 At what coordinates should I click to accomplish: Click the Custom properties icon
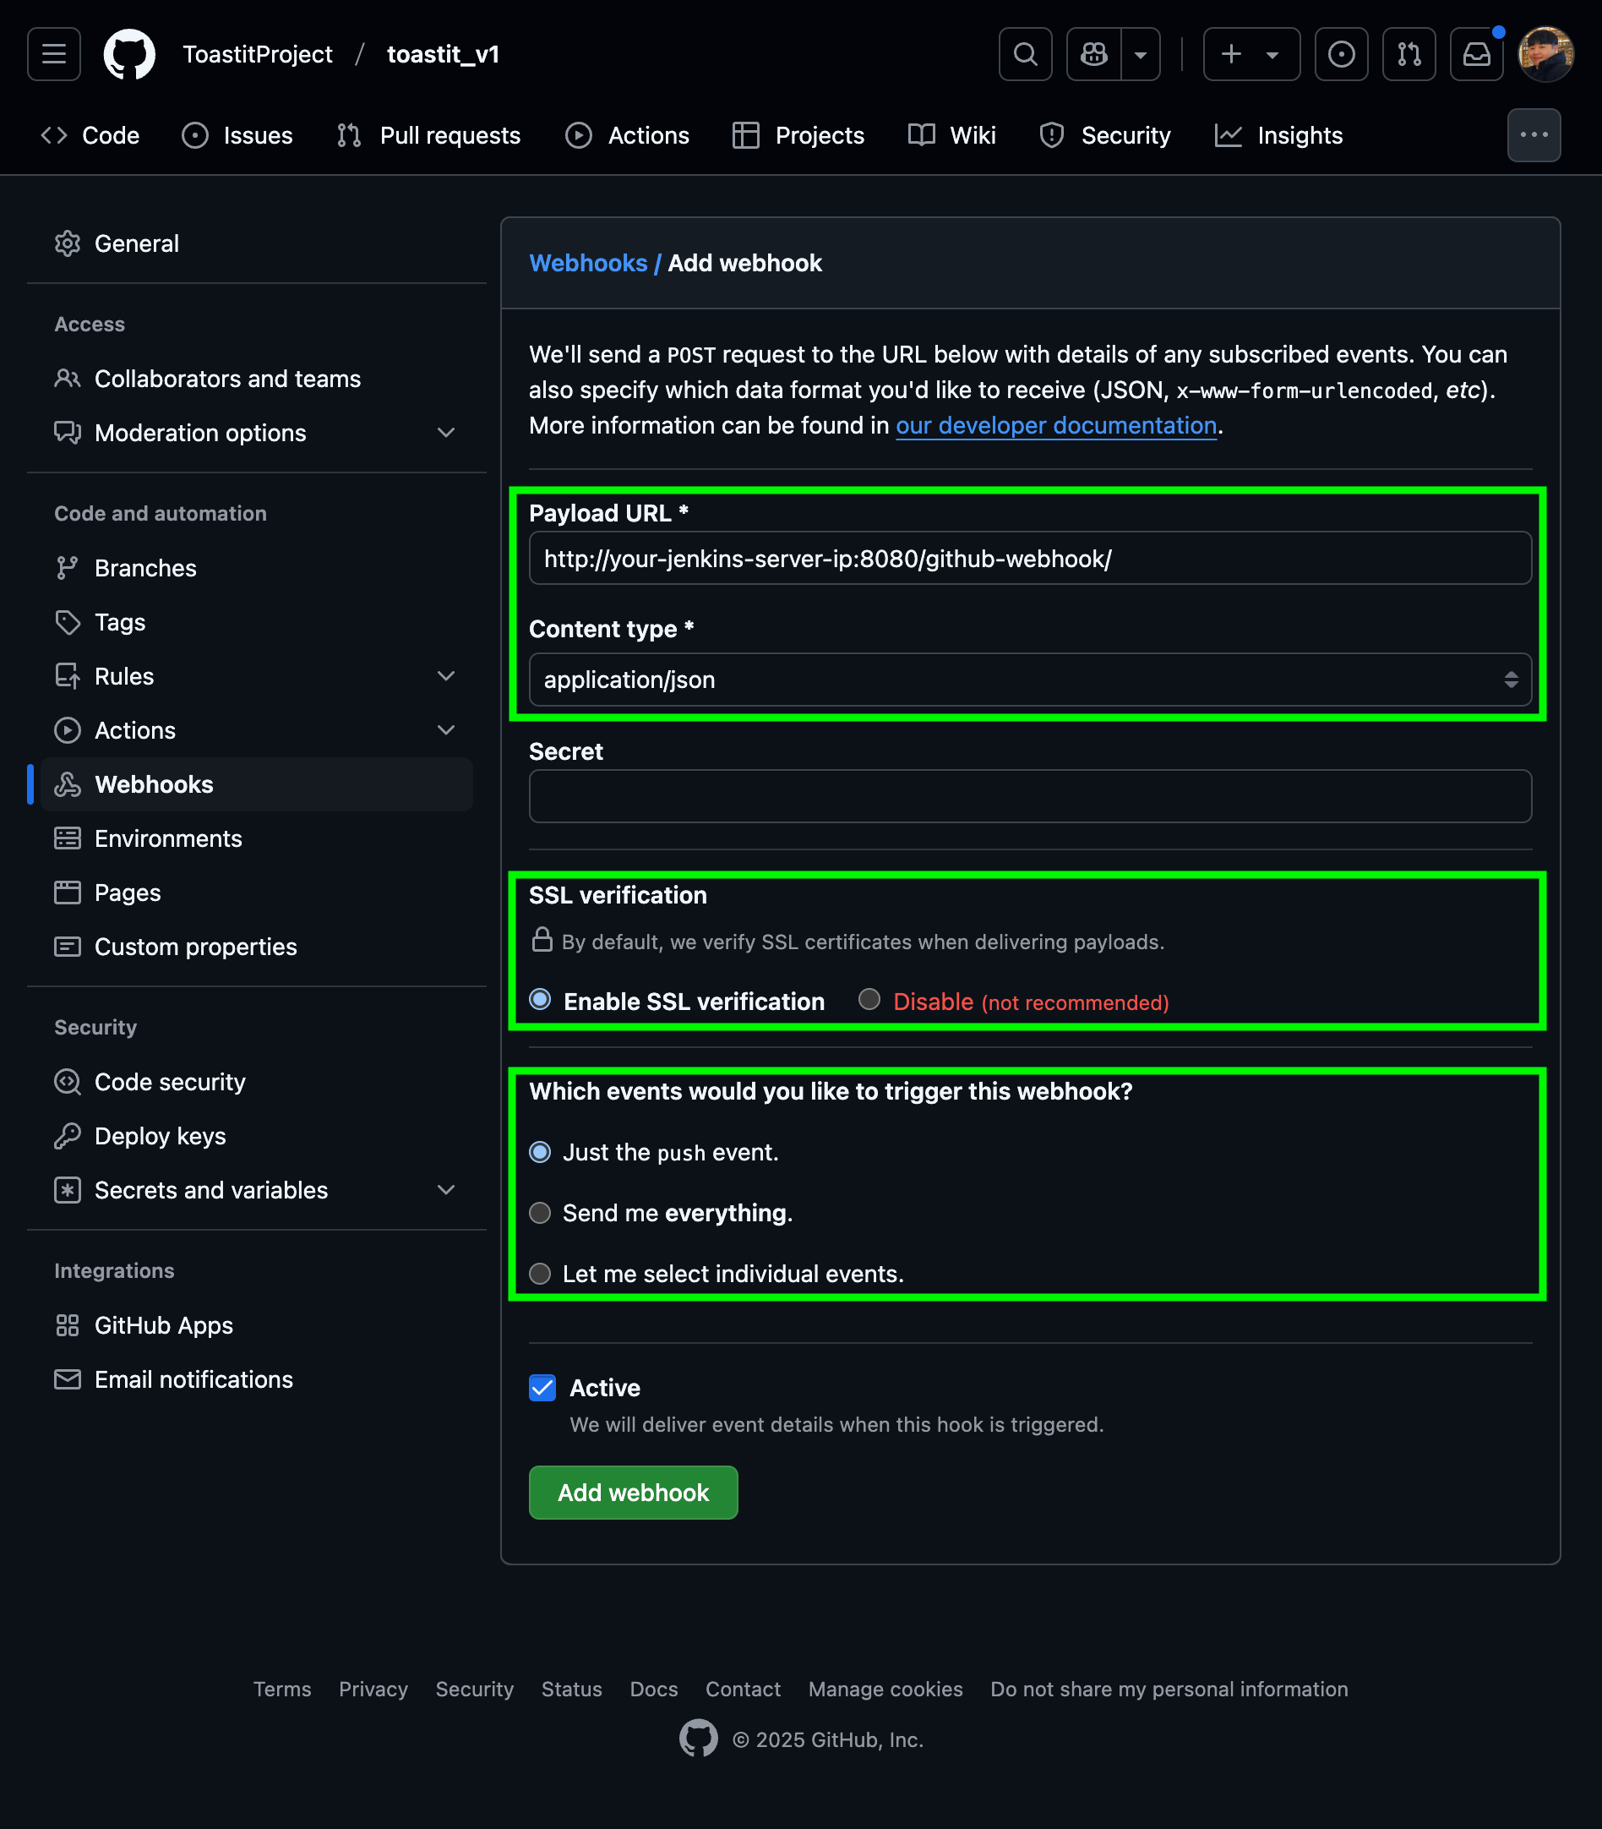tap(67, 947)
